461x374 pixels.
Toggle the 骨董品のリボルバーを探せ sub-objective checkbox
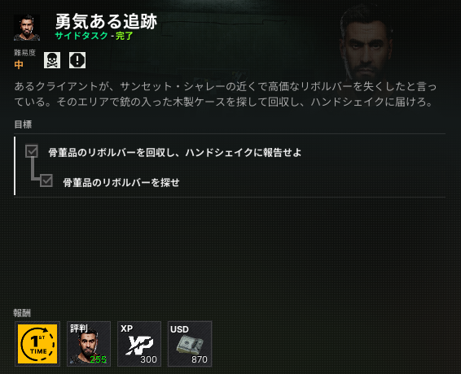46,180
